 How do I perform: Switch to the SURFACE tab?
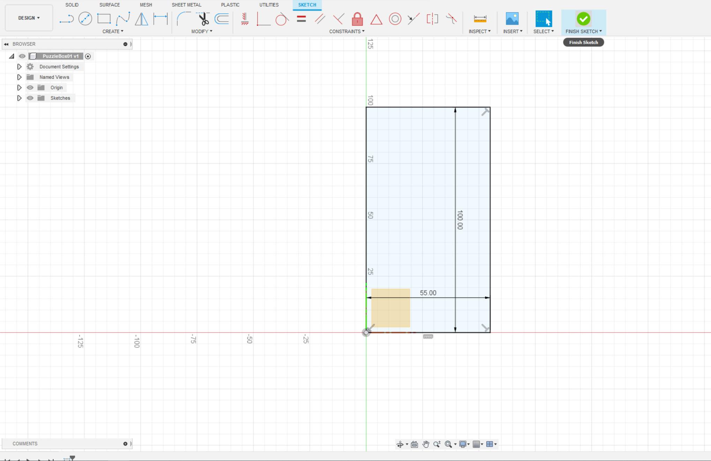109,5
